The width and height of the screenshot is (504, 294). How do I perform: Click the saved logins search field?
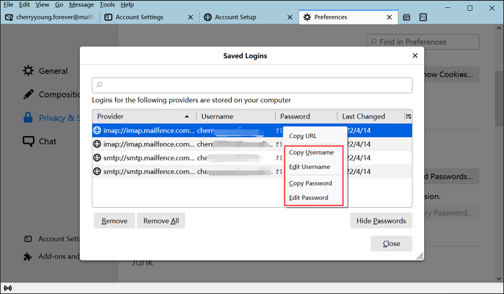252,85
